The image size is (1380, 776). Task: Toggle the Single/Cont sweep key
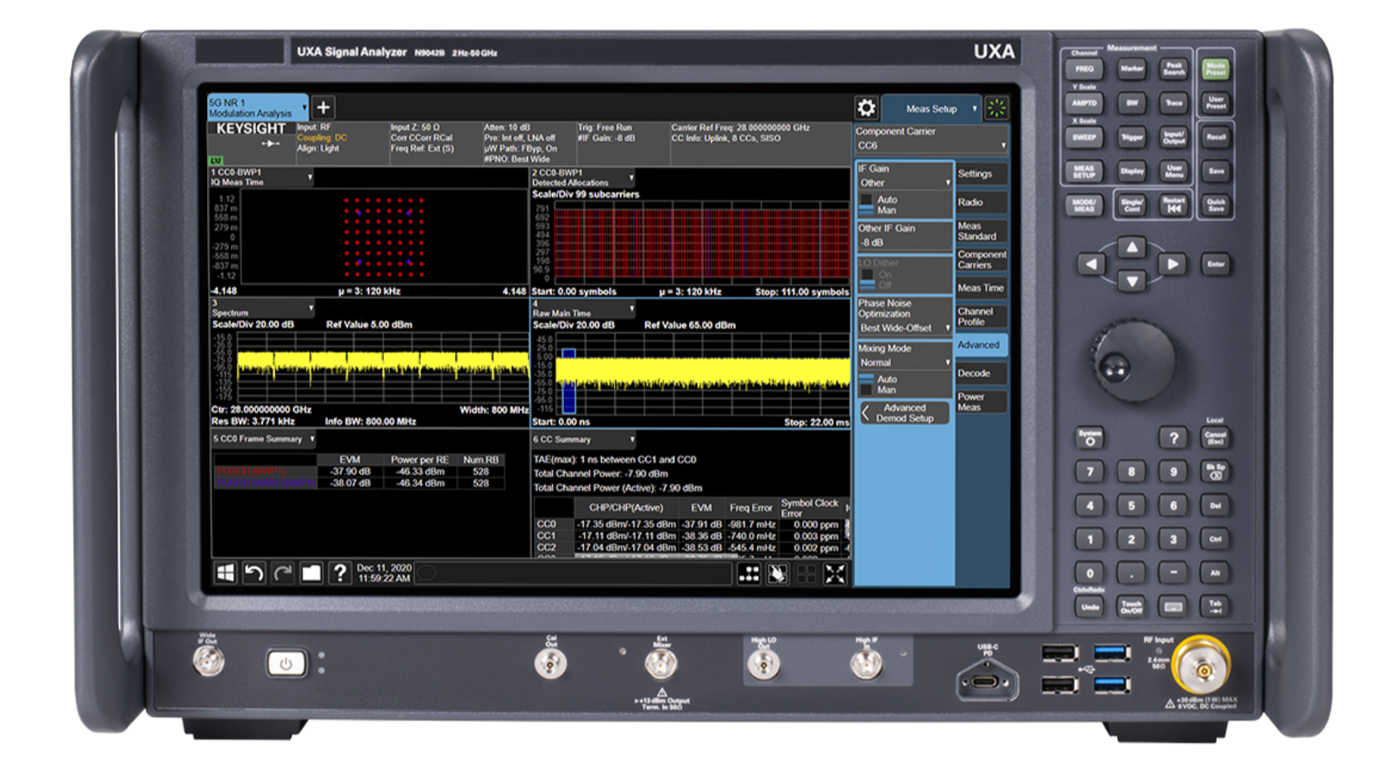[x=1132, y=204]
